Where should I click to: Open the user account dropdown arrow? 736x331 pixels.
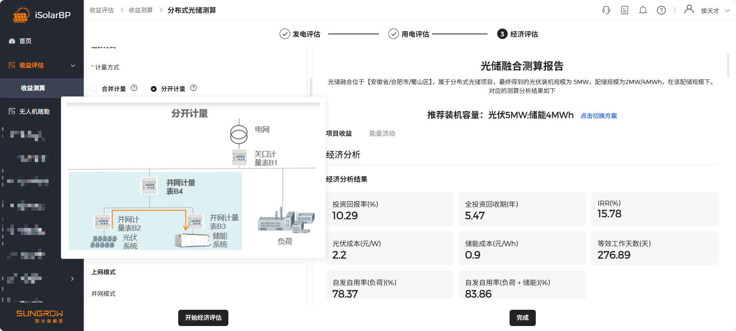[x=727, y=11]
